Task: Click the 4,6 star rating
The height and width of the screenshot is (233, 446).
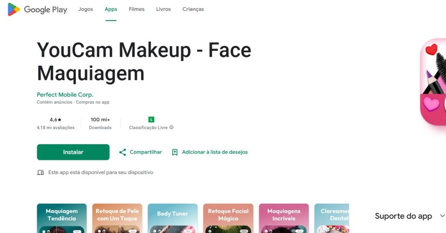Action: (55, 120)
